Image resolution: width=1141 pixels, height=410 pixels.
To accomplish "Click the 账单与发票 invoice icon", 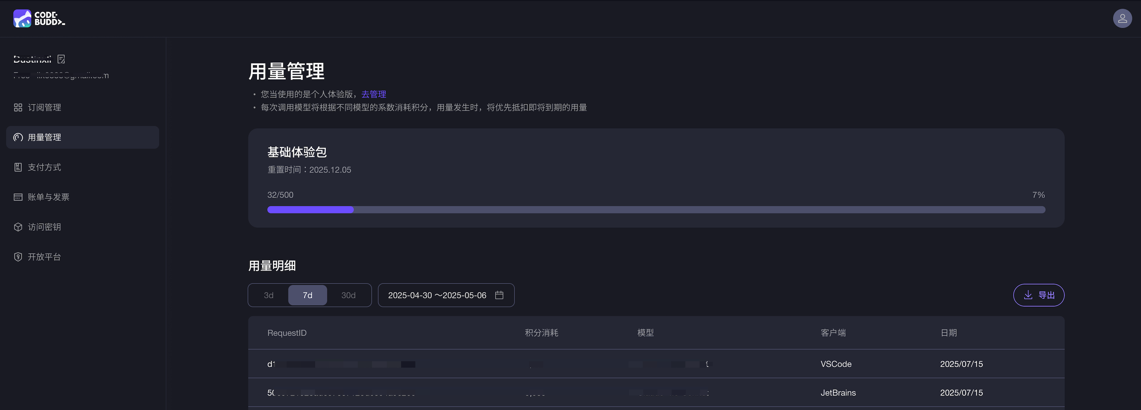I will point(18,196).
